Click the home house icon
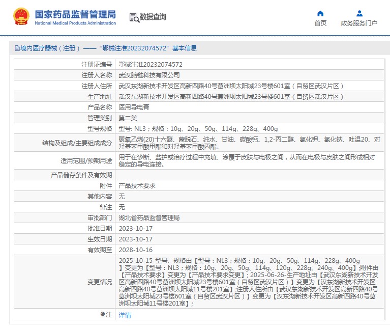The image size is (390, 329). (x=320, y=13)
